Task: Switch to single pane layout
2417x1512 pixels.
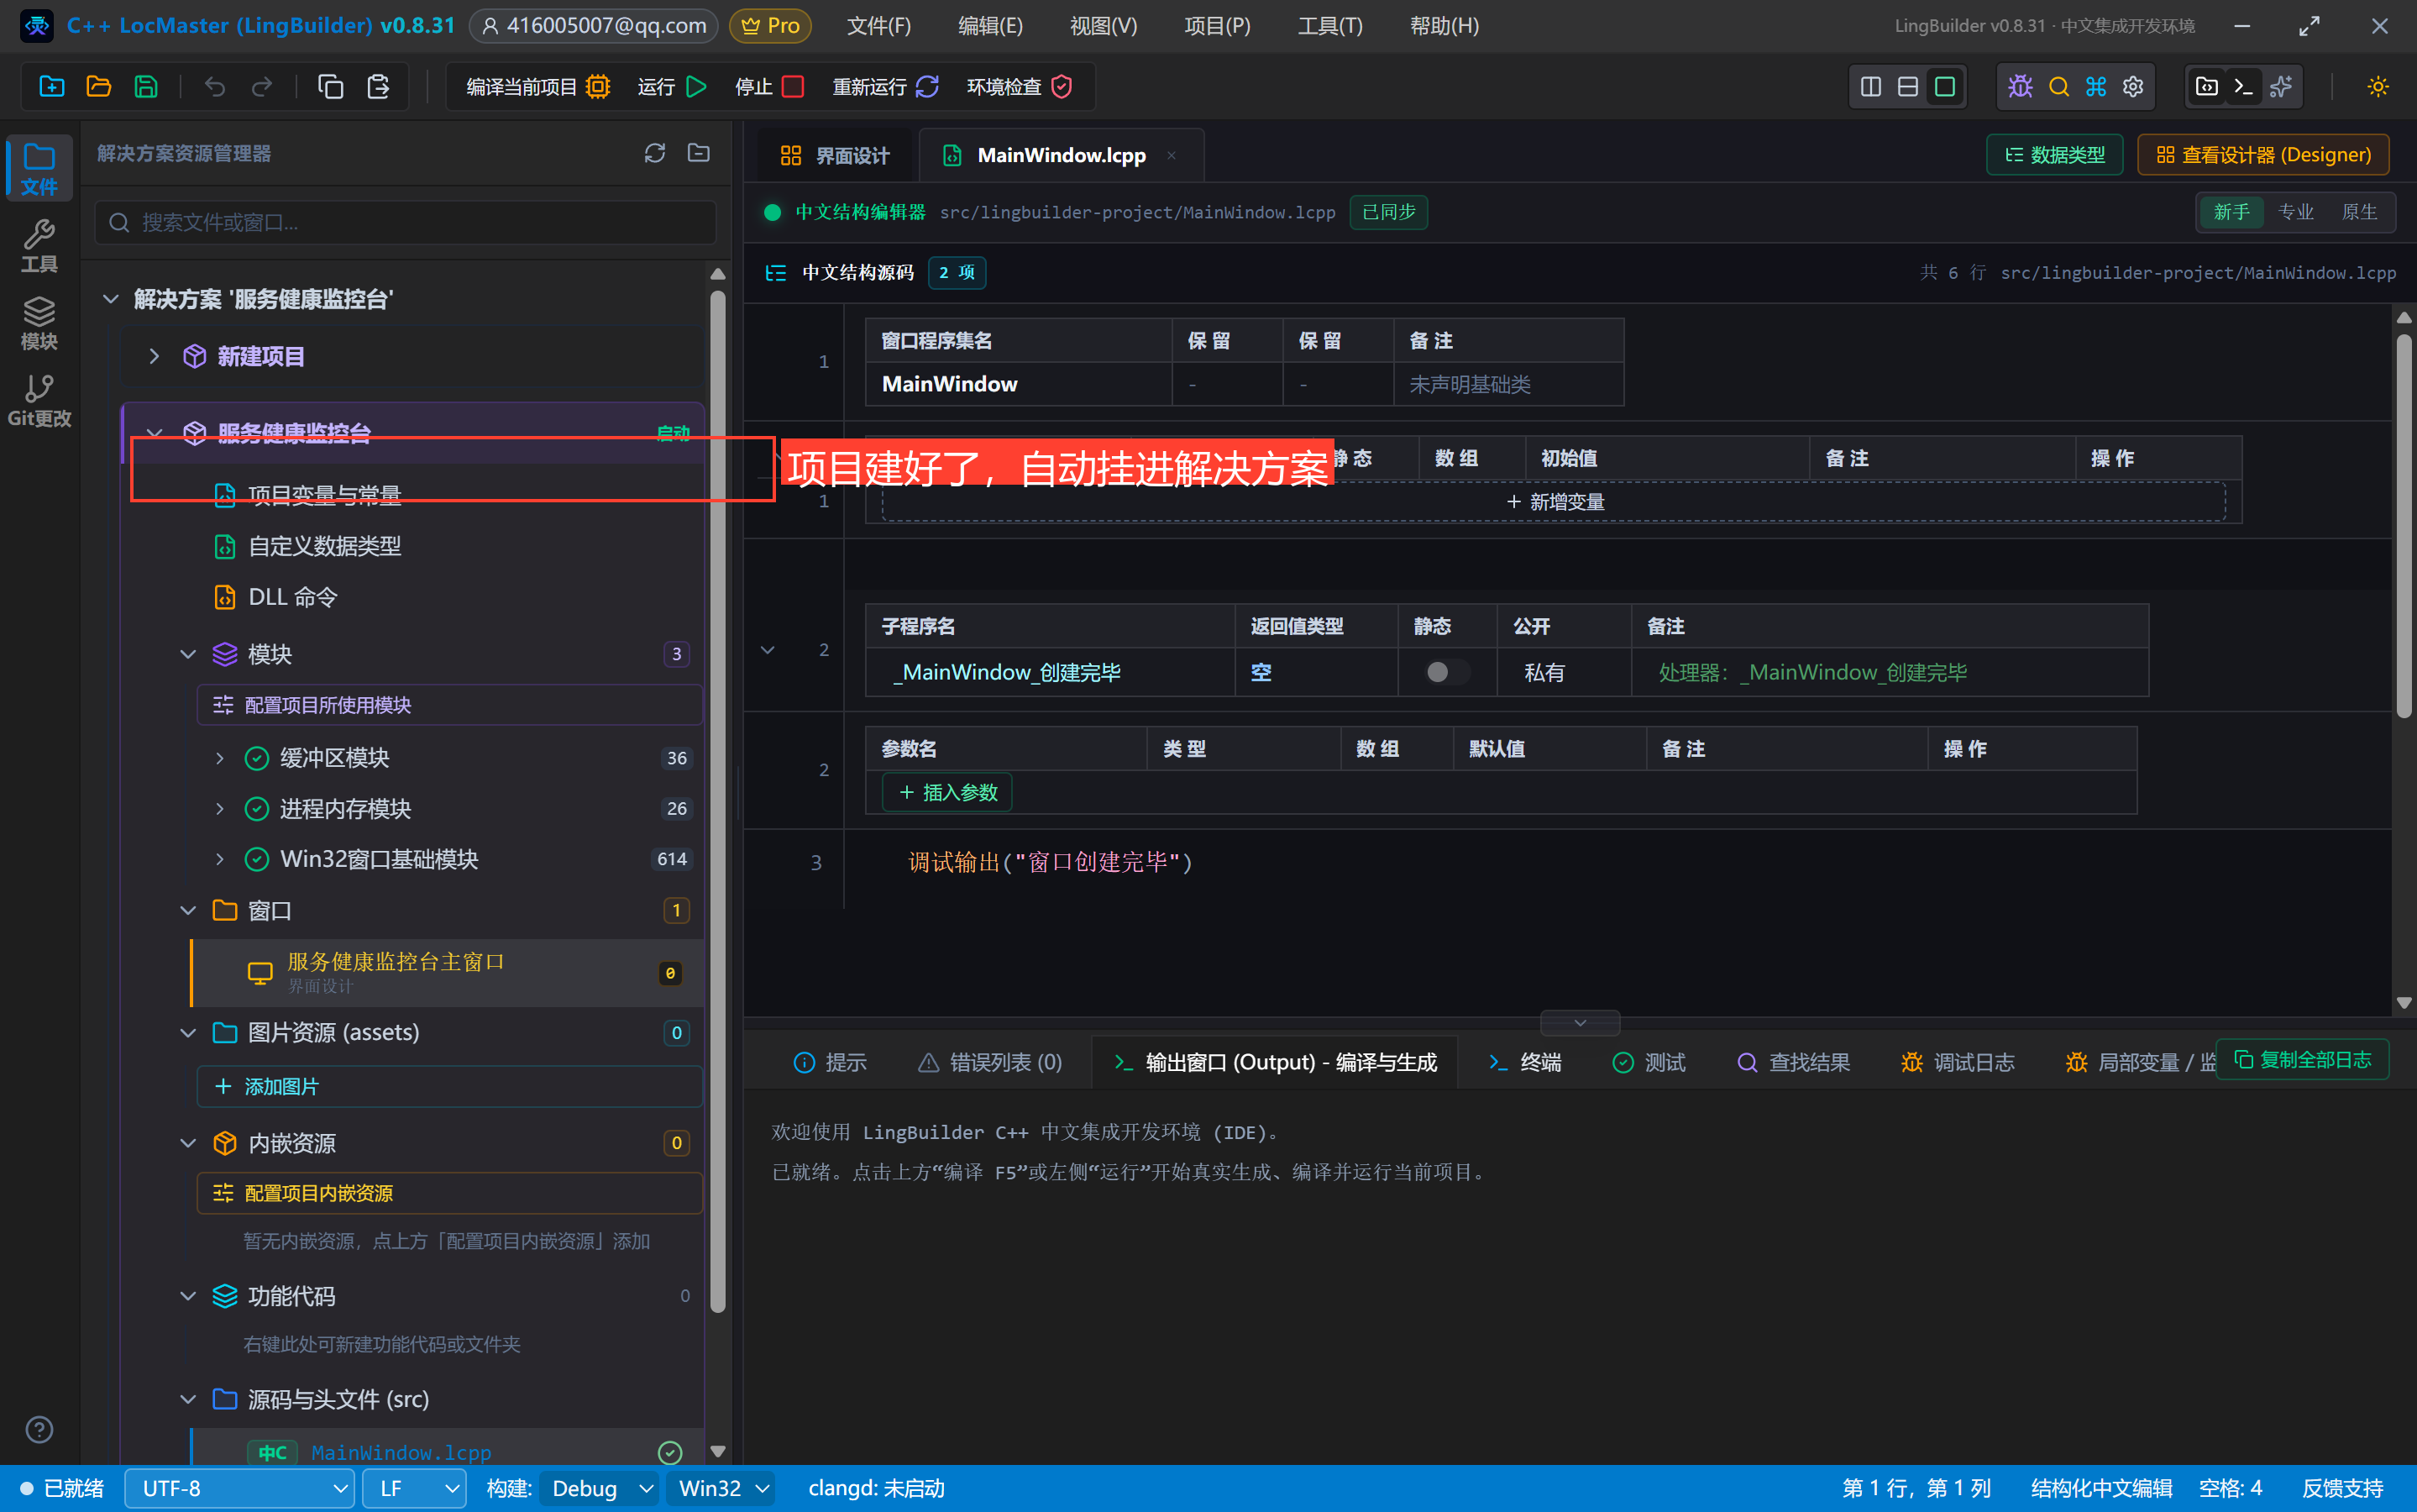Action: point(1944,87)
